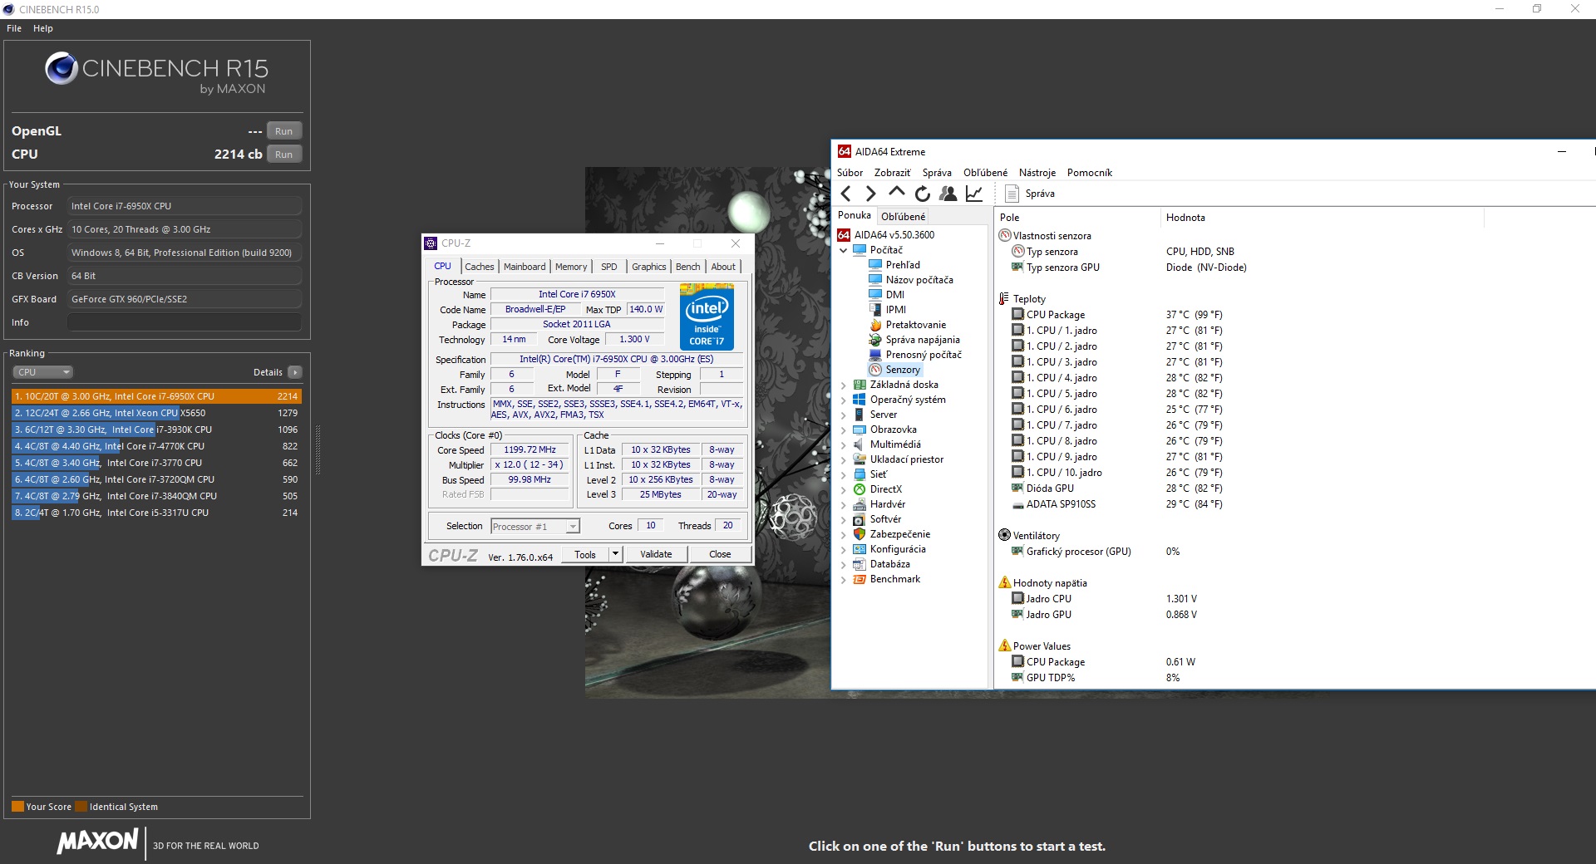Click AIDA64 forward navigation arrow

(x=871, y=194)
